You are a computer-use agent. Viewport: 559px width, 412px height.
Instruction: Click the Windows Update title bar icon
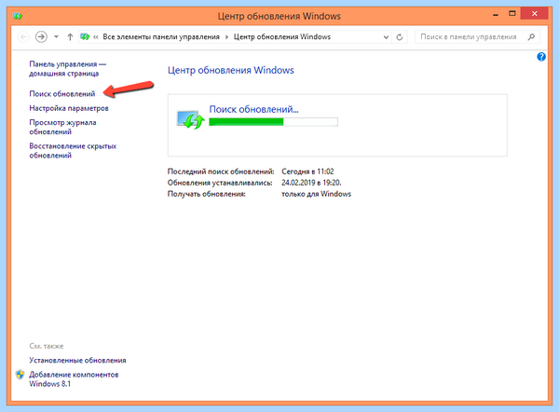(17, 16)
